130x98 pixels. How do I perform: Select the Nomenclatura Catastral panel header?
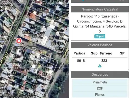[x=100, y=9]
